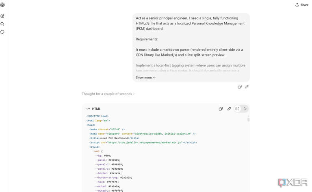312x192 pixels.
Task: Click the chevron next to Show more
Action: click(x=154, y=78)
